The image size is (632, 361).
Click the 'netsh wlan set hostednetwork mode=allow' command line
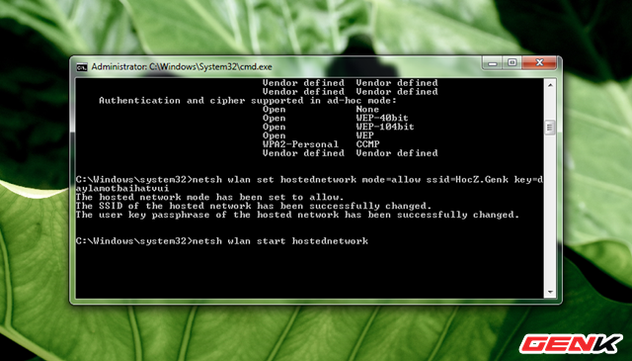coord(309,180)
